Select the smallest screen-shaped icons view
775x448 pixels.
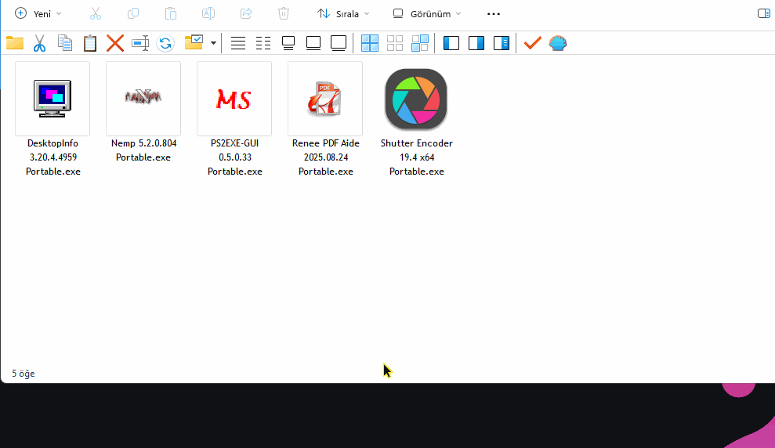288,43
